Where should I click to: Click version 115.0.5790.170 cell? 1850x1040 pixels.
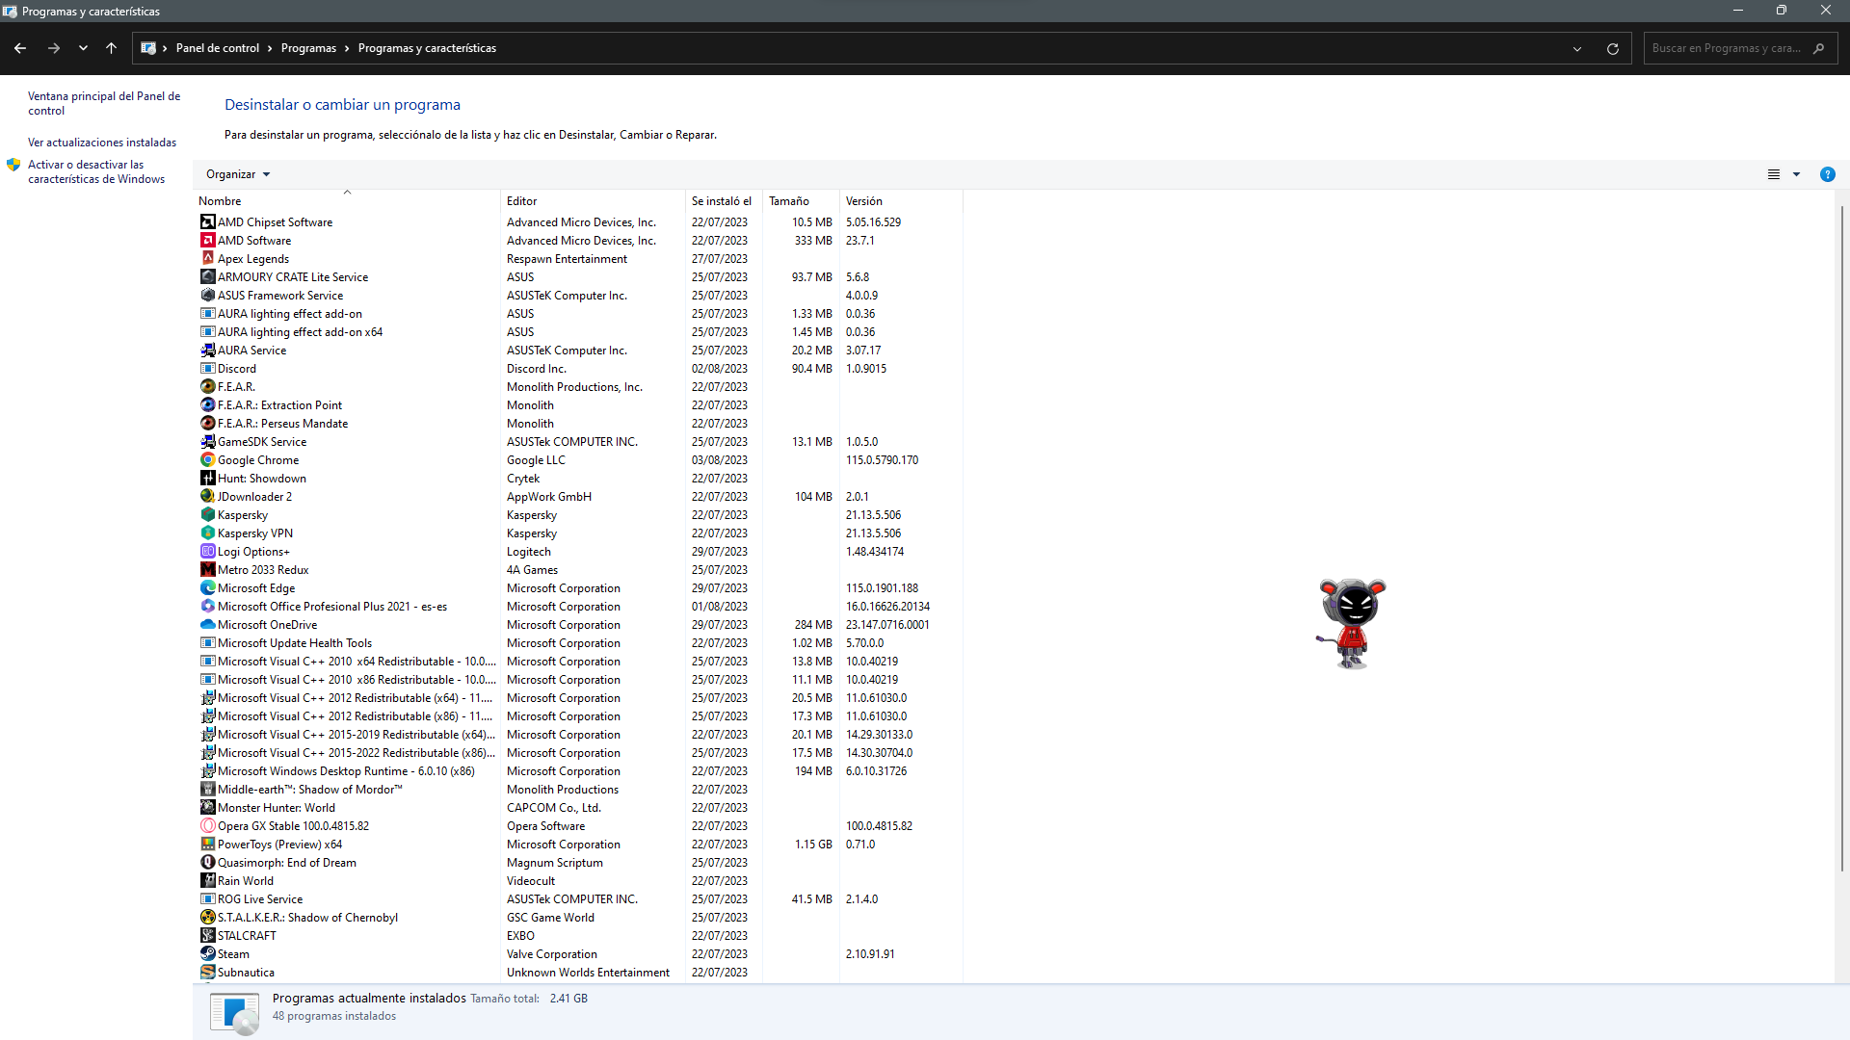(882, 460)
